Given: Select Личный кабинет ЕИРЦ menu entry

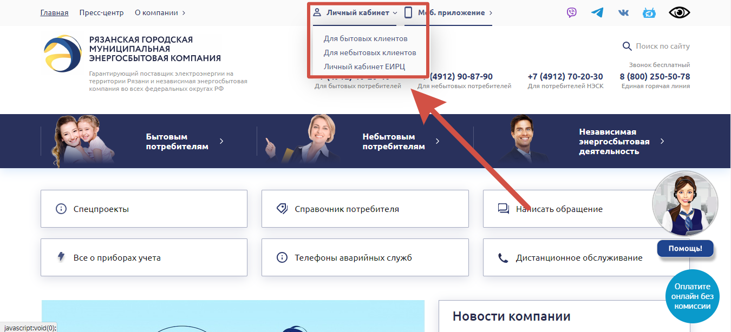Looking at the screenshot, I should 364,67.
